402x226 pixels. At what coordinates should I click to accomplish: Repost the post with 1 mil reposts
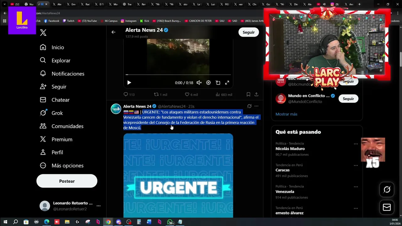point(160,94)
